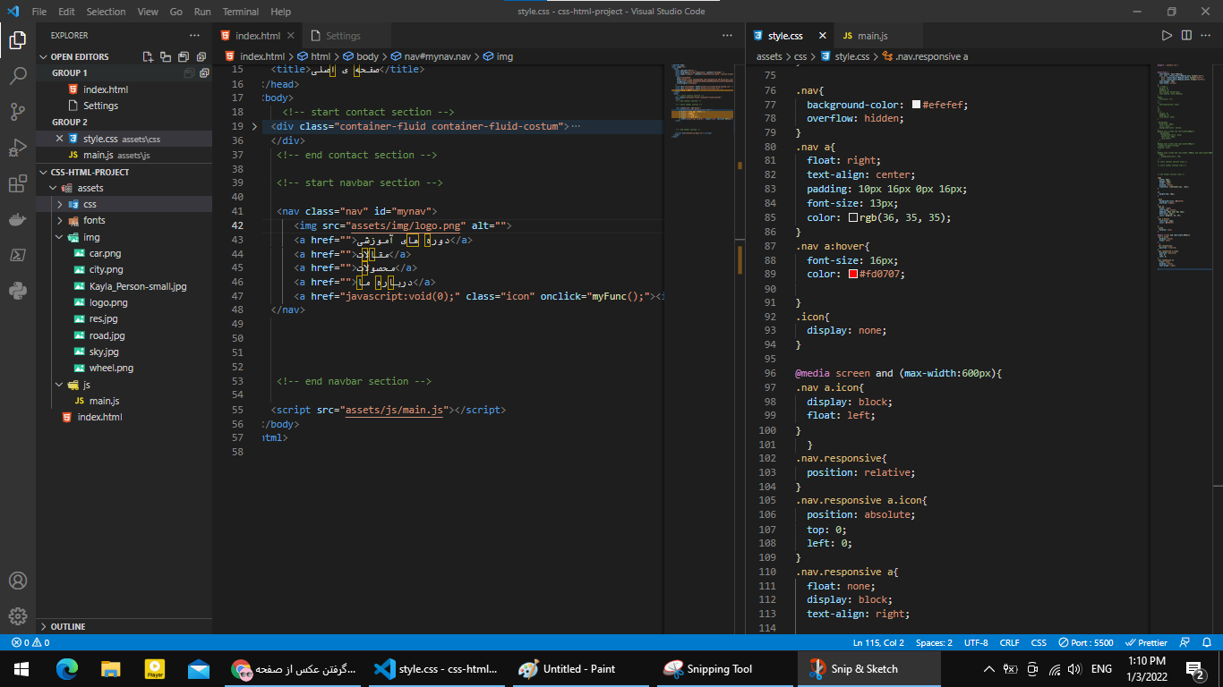This screenshot has width=1223, height=687.
Task: Open the Selection menu
Action: 106,12
